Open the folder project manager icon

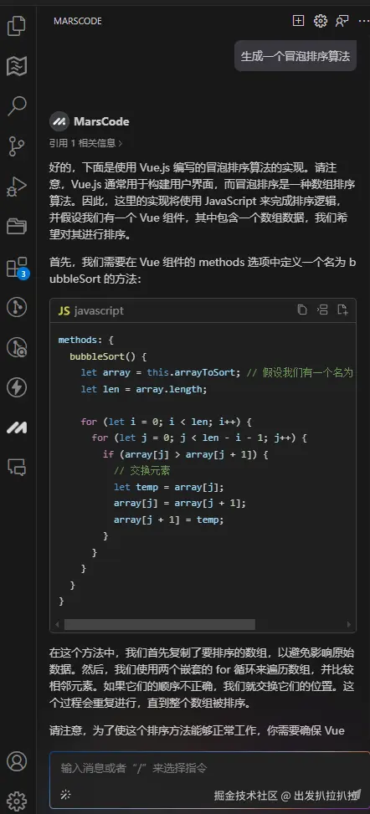coord(17,227)
